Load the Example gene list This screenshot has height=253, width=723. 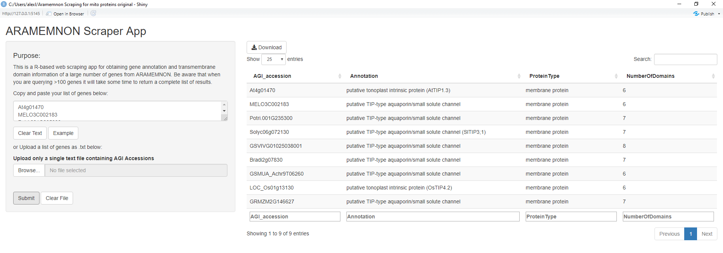point(63,133)
